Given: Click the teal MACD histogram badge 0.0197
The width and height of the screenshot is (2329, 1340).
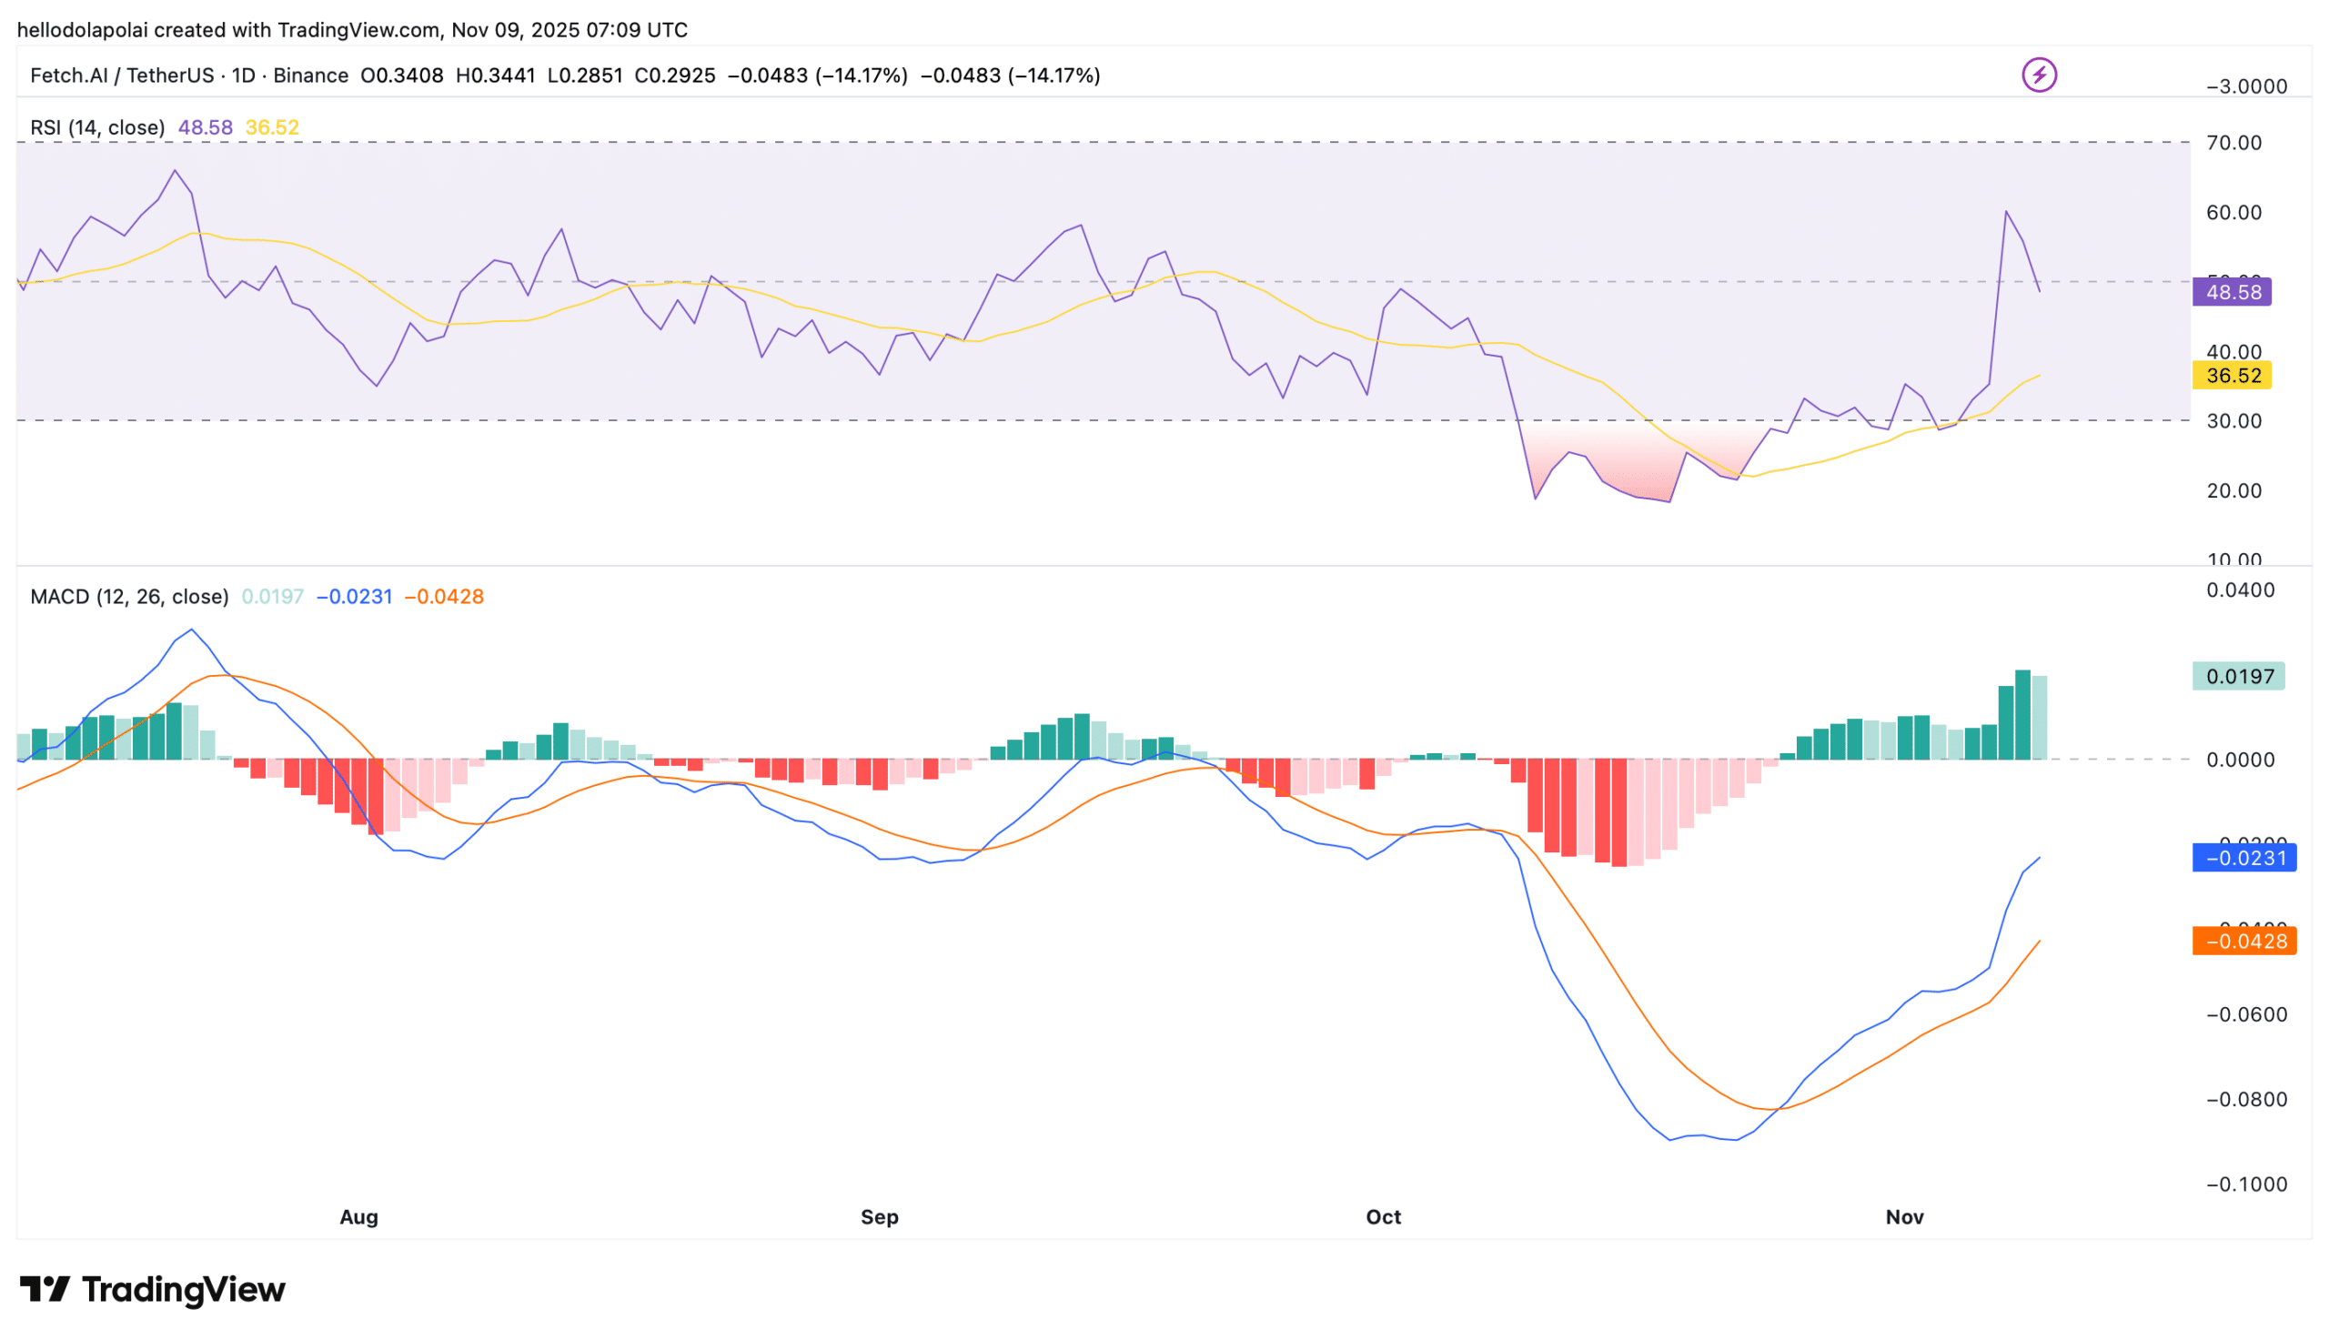Looking at the screenshot, I should (2238, 675).
